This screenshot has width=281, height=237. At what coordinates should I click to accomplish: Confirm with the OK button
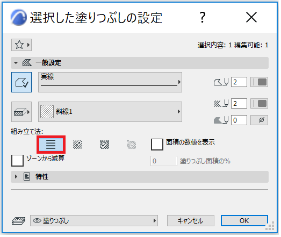[x=244, y=221]
